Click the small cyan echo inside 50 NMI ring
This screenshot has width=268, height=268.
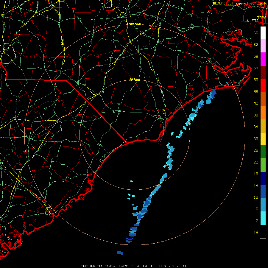pyautogui.click(x=131, y=181)
